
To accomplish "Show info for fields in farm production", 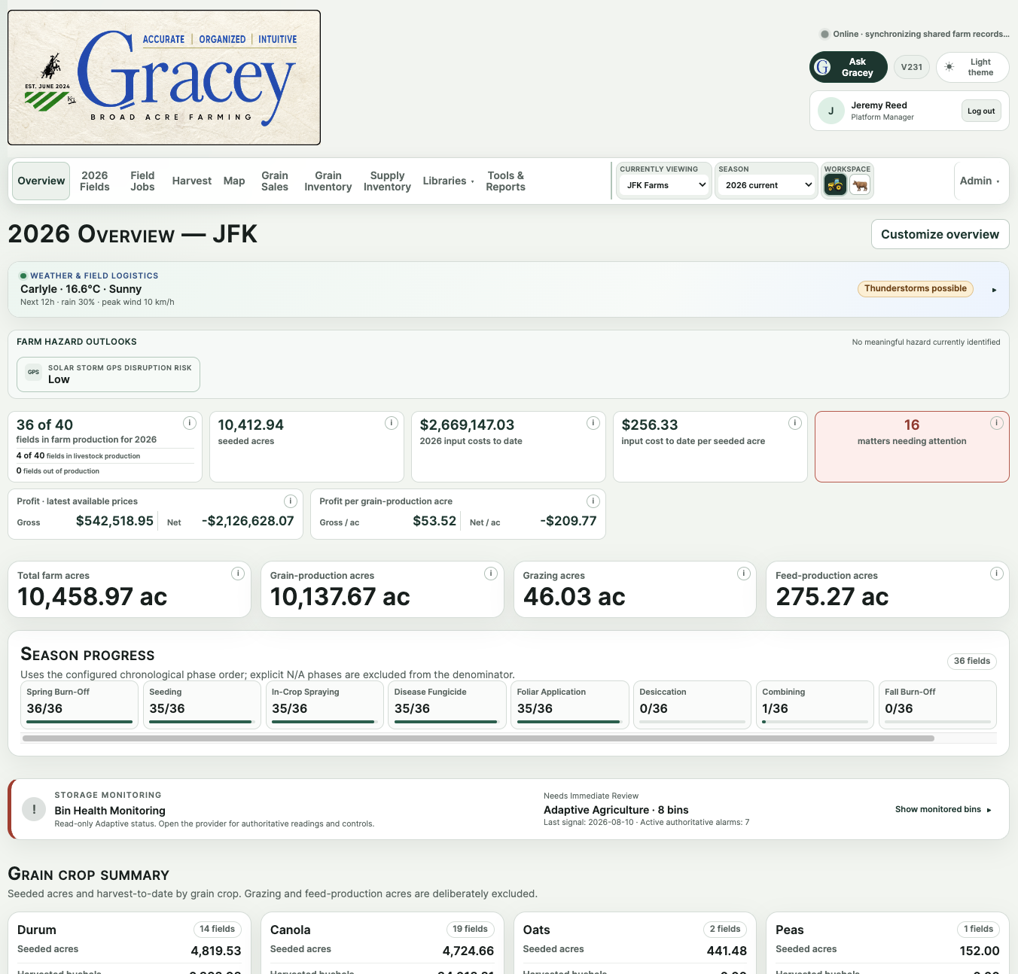I will (190, 423).
